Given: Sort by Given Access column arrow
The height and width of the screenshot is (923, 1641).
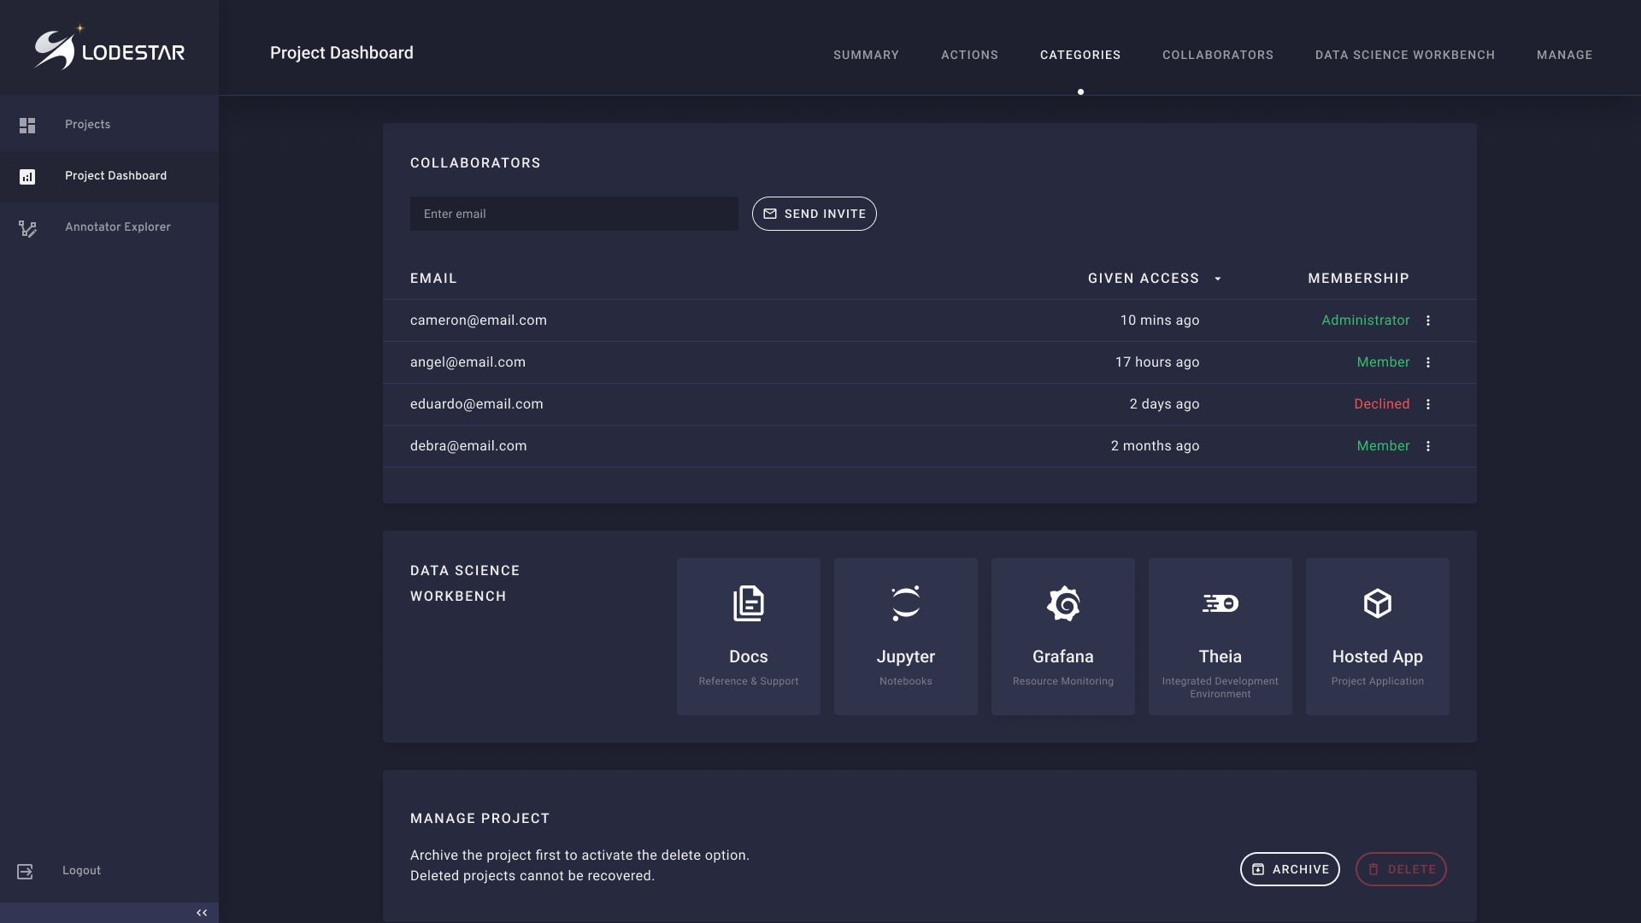Looking at the screenshot, I should pos(1218,279).
